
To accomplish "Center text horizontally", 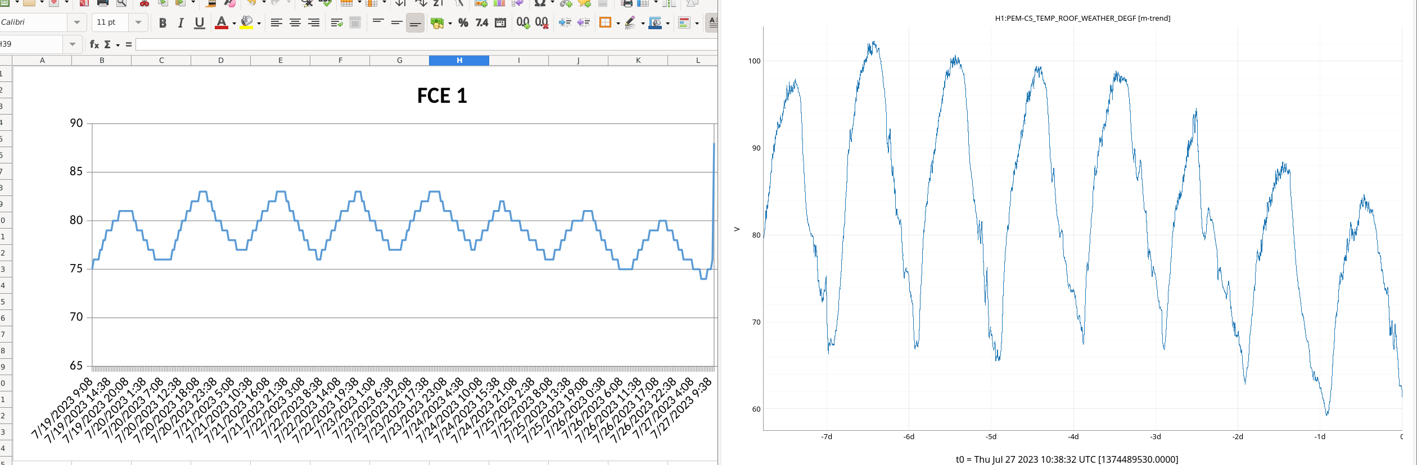I will (x=295, y=23).
